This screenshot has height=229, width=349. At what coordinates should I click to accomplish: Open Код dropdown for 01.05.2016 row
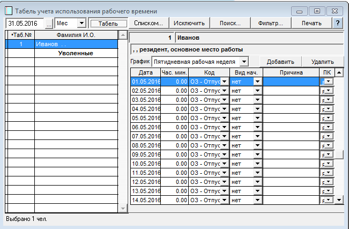(225, 82)
